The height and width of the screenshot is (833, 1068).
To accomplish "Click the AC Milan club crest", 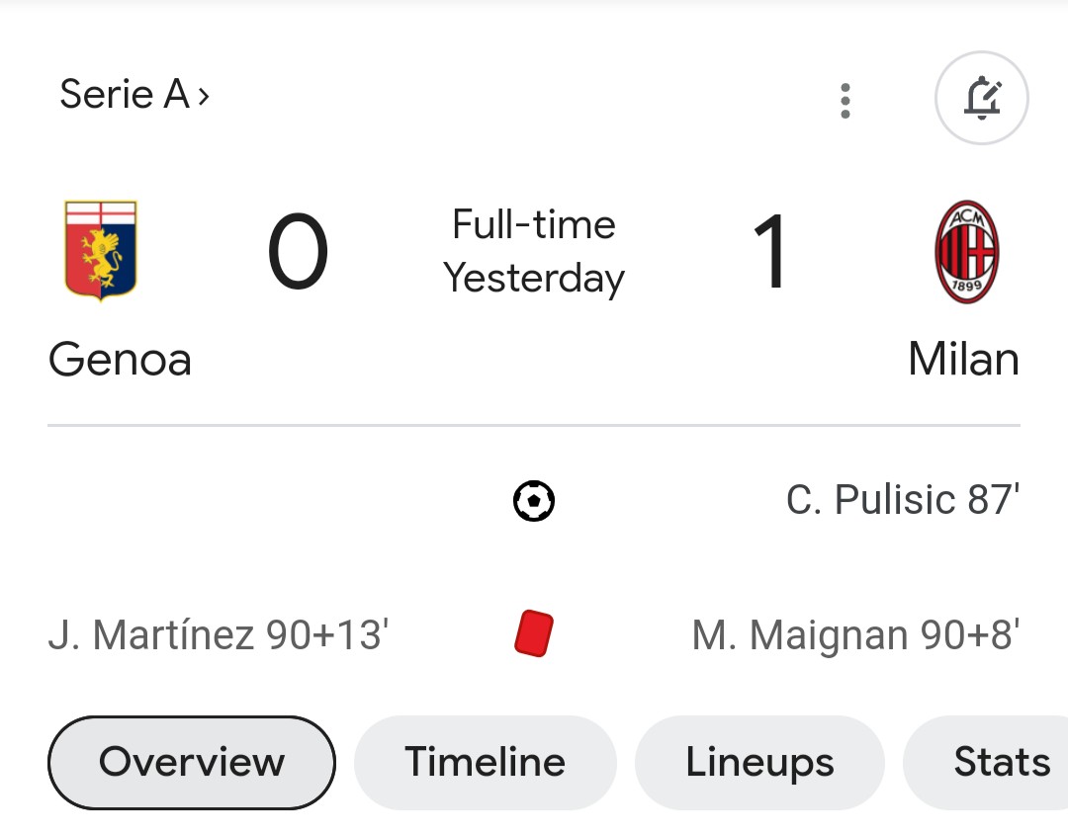I will 966,251.
